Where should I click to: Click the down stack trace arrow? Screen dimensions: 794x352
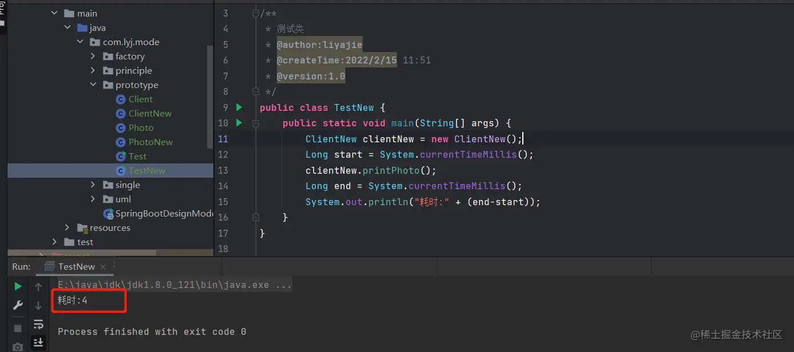tap(38, 305)
